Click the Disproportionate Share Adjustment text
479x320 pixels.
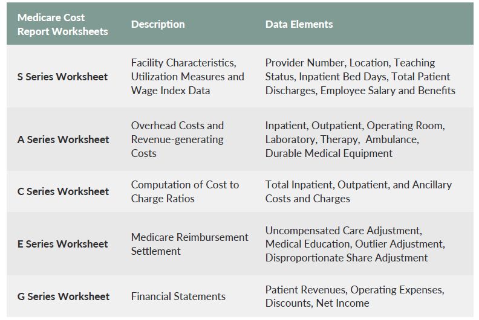pyautogui.click(x=347, y=258)
